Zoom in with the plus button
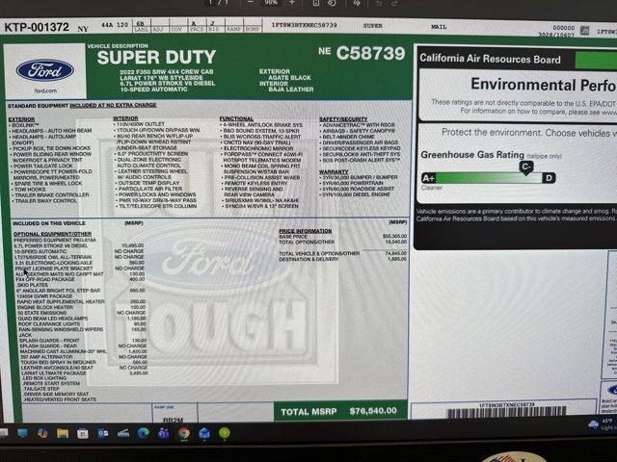 [292, 2]
